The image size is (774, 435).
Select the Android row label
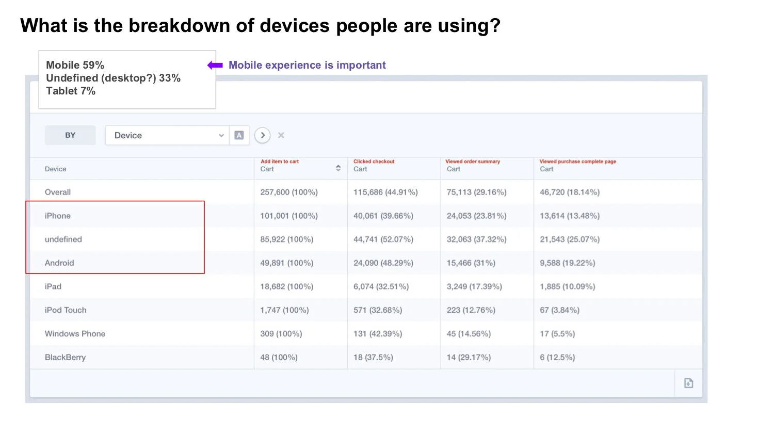(x=59, y=263)
